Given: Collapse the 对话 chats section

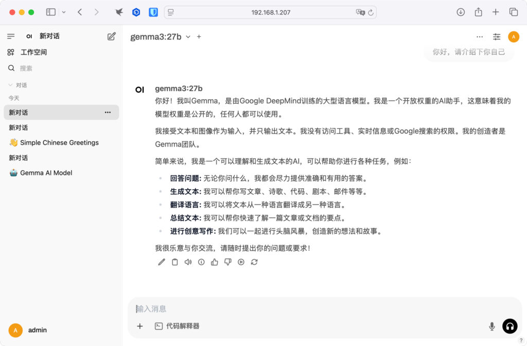Looking at the screenshot, I should pos(17,85).
